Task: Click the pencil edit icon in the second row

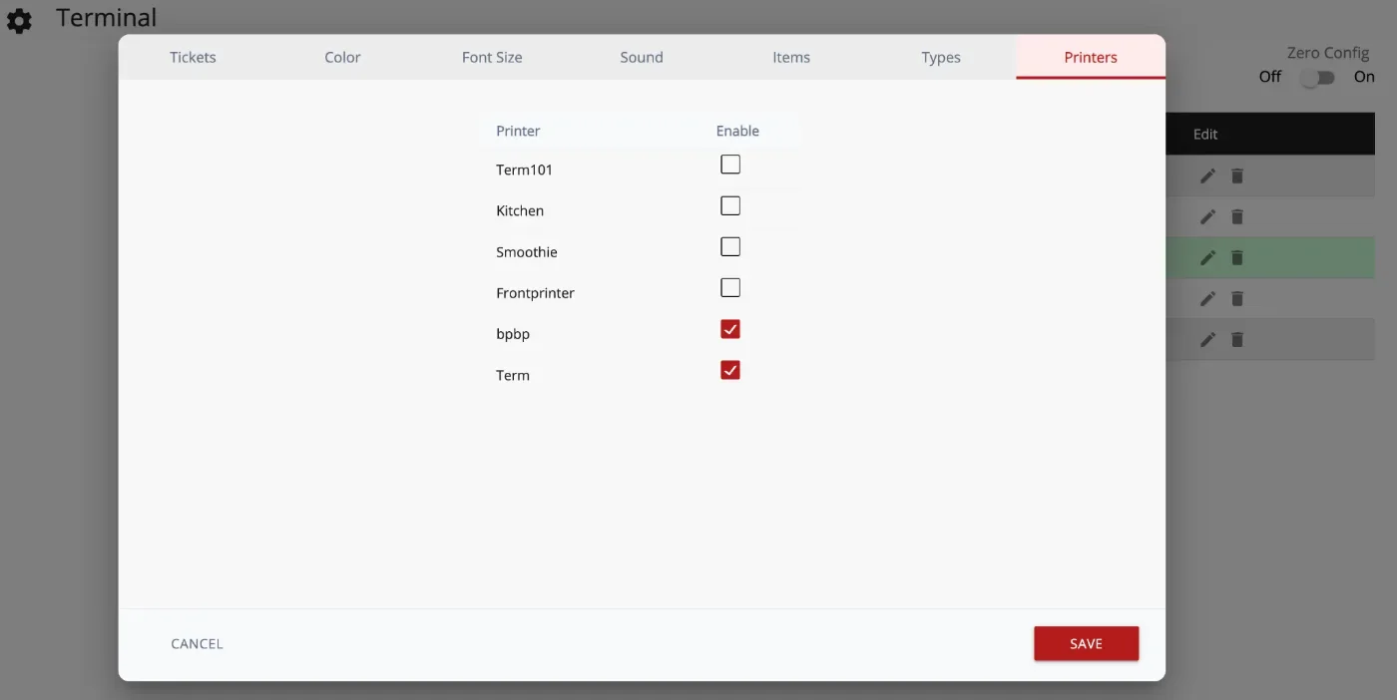Action: coord(1207,216)
